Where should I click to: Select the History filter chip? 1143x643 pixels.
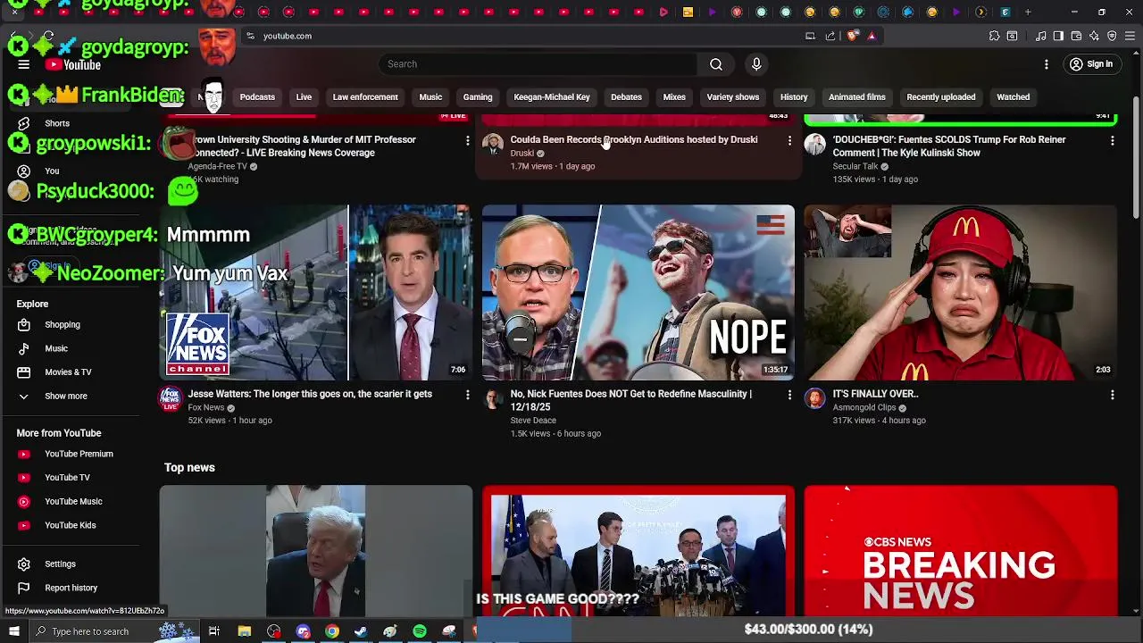[x=794, y=96]
